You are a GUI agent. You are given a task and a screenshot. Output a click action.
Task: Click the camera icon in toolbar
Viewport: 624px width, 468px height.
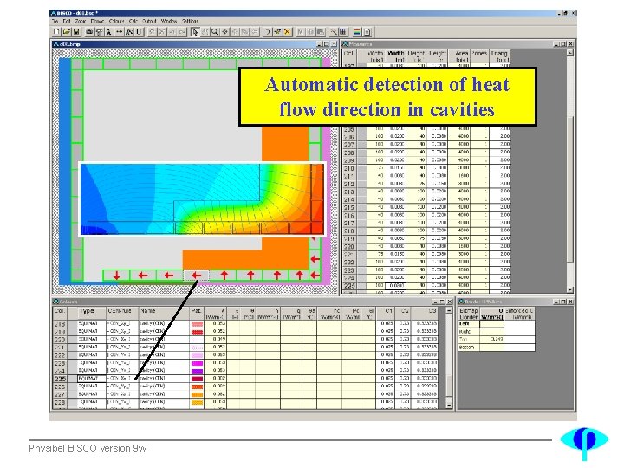coord(90,32)
